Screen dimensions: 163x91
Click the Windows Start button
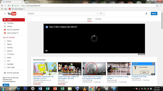pyautogui.click(x=3, y=89)
